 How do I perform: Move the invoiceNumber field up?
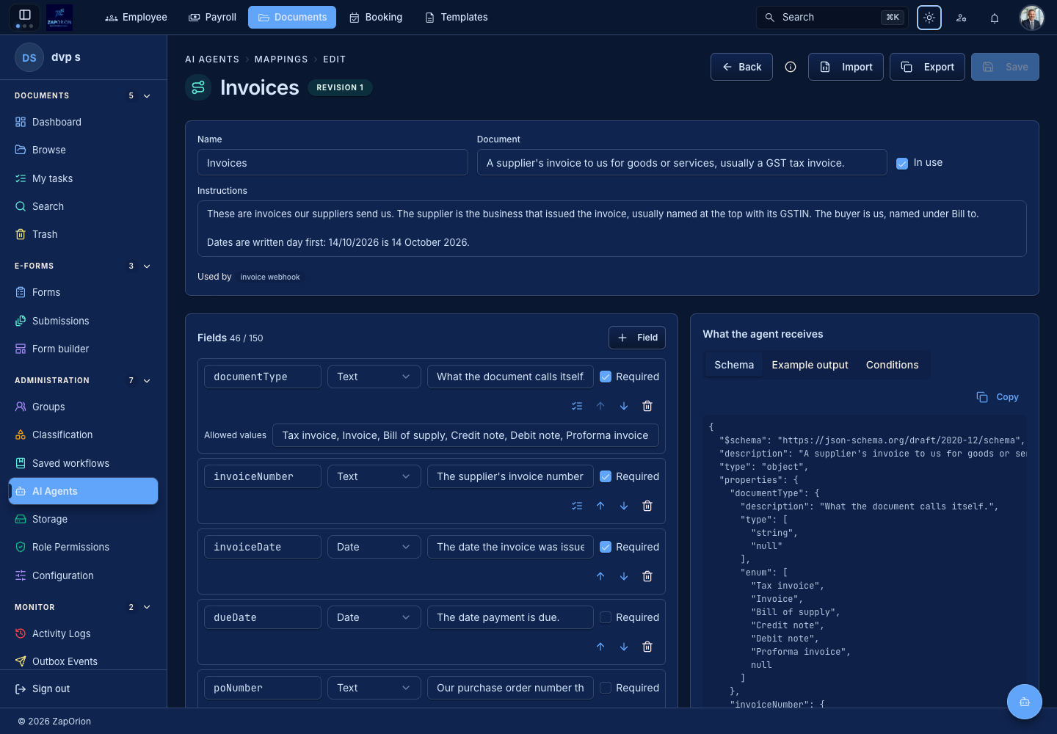[600, 506]
